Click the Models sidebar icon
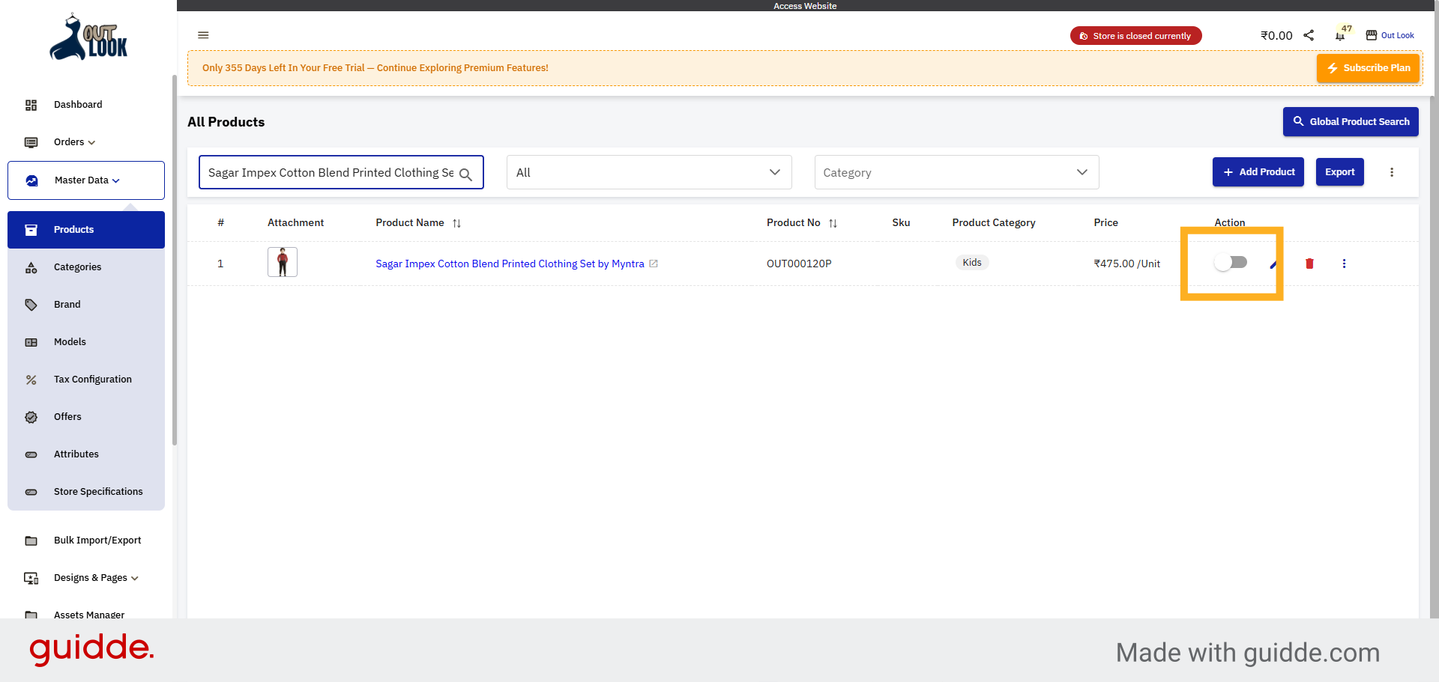This screenshot has height=682, width=1439. (x=31, y=342)
